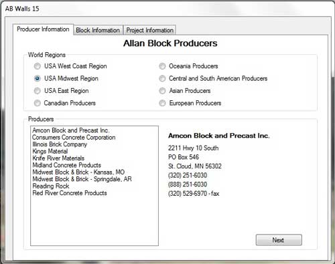Image resolution: width=335 pixels, height=264 pixels.
Task: Click phone number (320) 251-6030
Action: [188, 175]
